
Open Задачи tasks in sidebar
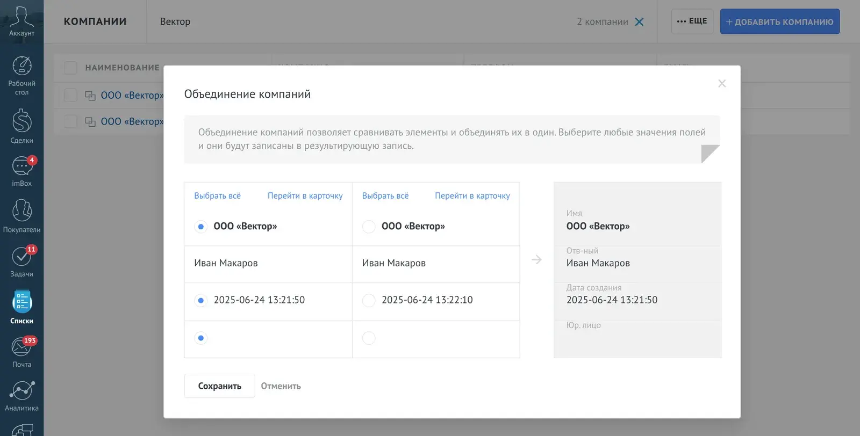[x=21, y=261]
